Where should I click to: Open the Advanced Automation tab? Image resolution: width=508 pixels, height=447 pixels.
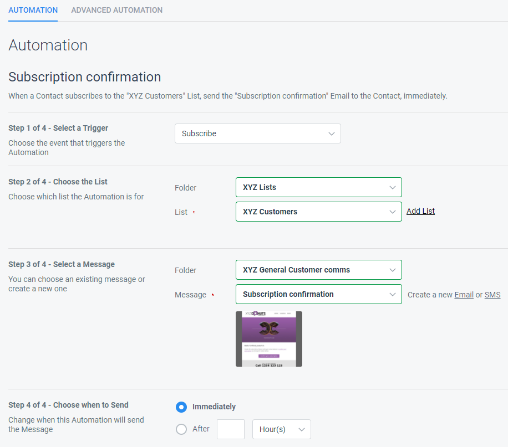[116, 10]
